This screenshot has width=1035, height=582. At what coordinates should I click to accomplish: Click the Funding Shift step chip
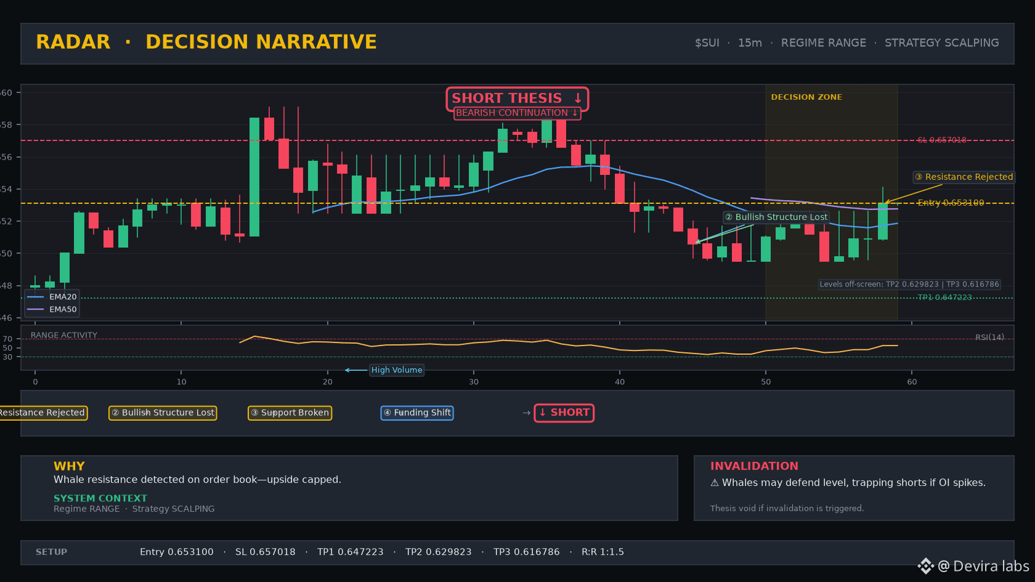click(417, 413)
